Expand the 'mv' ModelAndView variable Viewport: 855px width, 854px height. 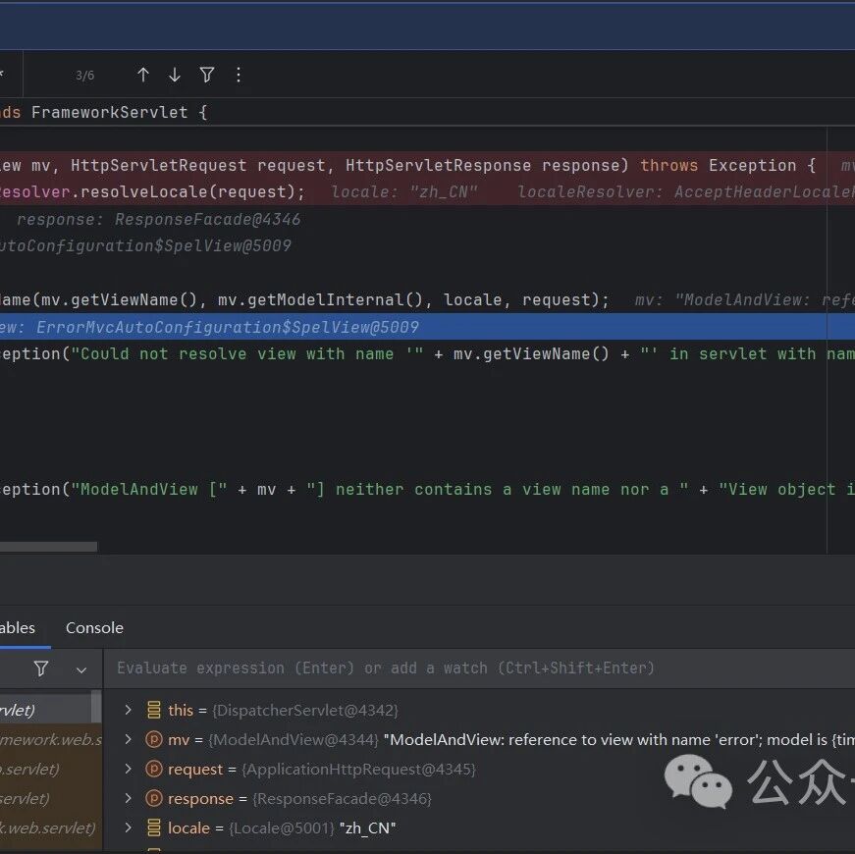129,739
